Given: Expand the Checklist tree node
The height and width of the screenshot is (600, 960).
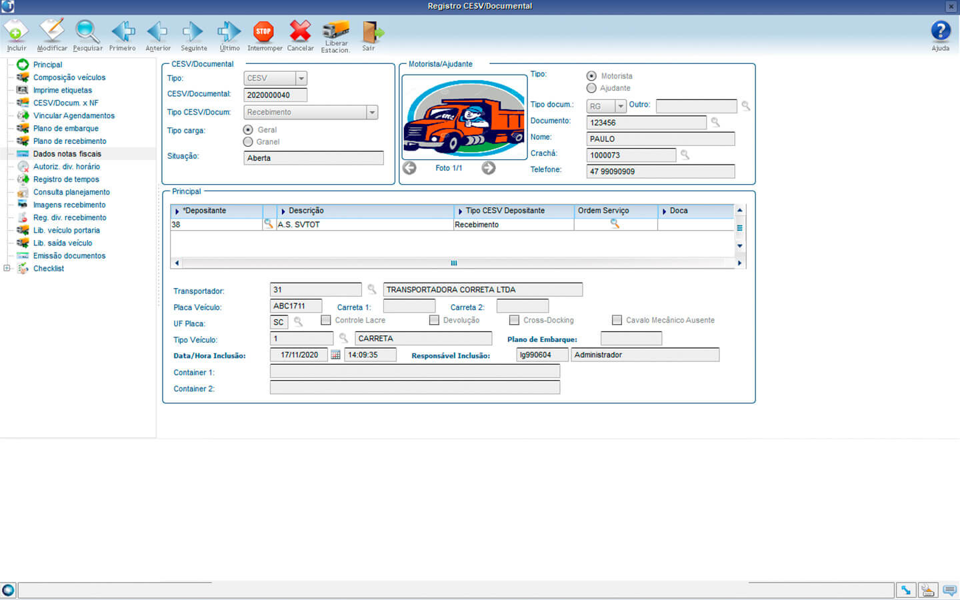Looking at the screenshot, I should (x=7, y=269).
